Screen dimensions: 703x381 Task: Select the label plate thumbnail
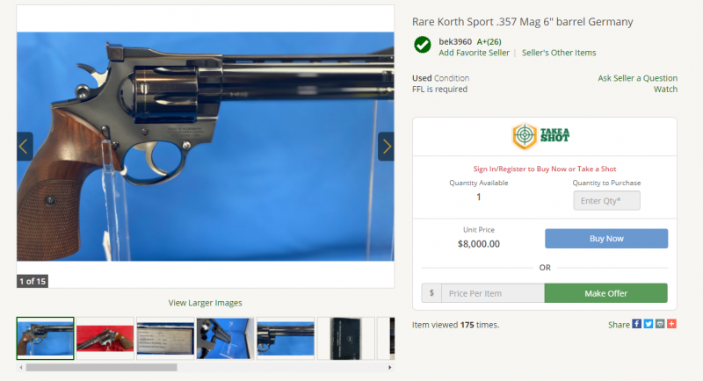pos(165,339)
